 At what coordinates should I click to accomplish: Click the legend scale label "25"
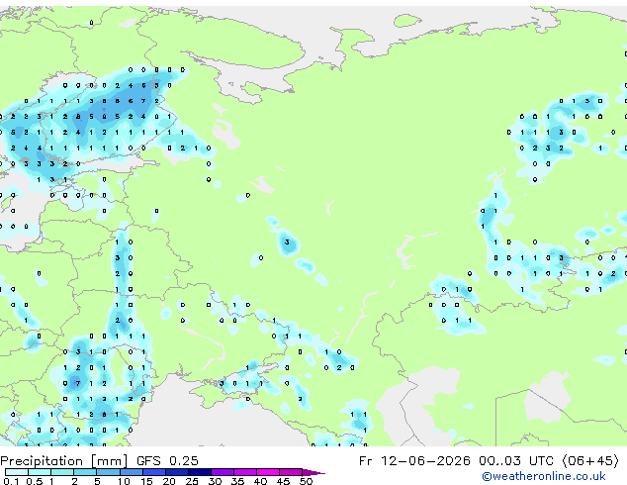[x=192, y=481]
